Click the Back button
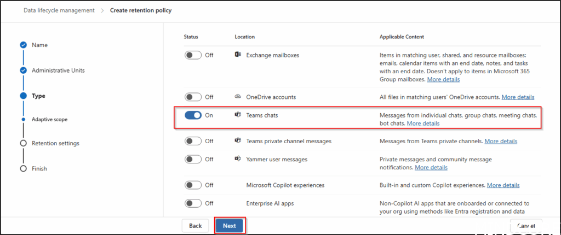Image resolution: width=561 pixels, height=235 pixels. coord(196,226)
